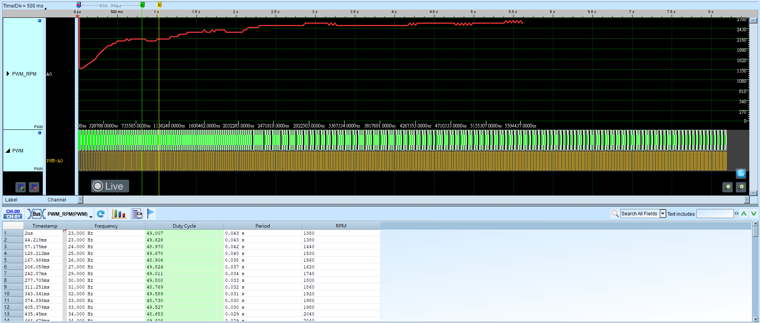The image size is (760, 323).
Task: Toggle the Live capture button
Action: coord(110,186)
